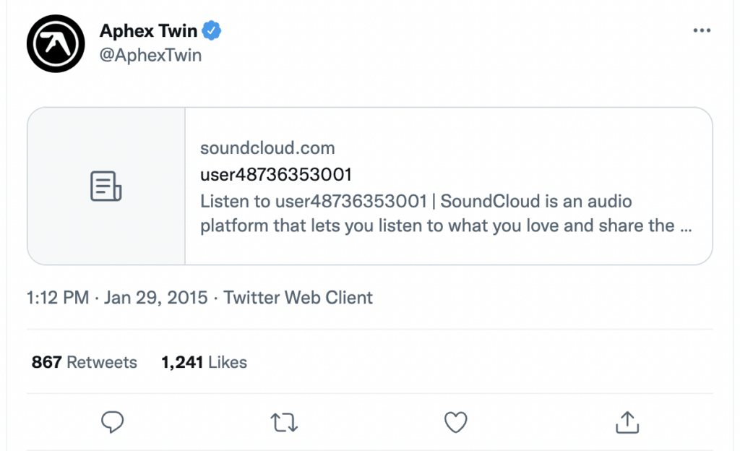
Task: Click the 1:12 PM Jan 29, 2015 timestamp
Action: point(117,297)
